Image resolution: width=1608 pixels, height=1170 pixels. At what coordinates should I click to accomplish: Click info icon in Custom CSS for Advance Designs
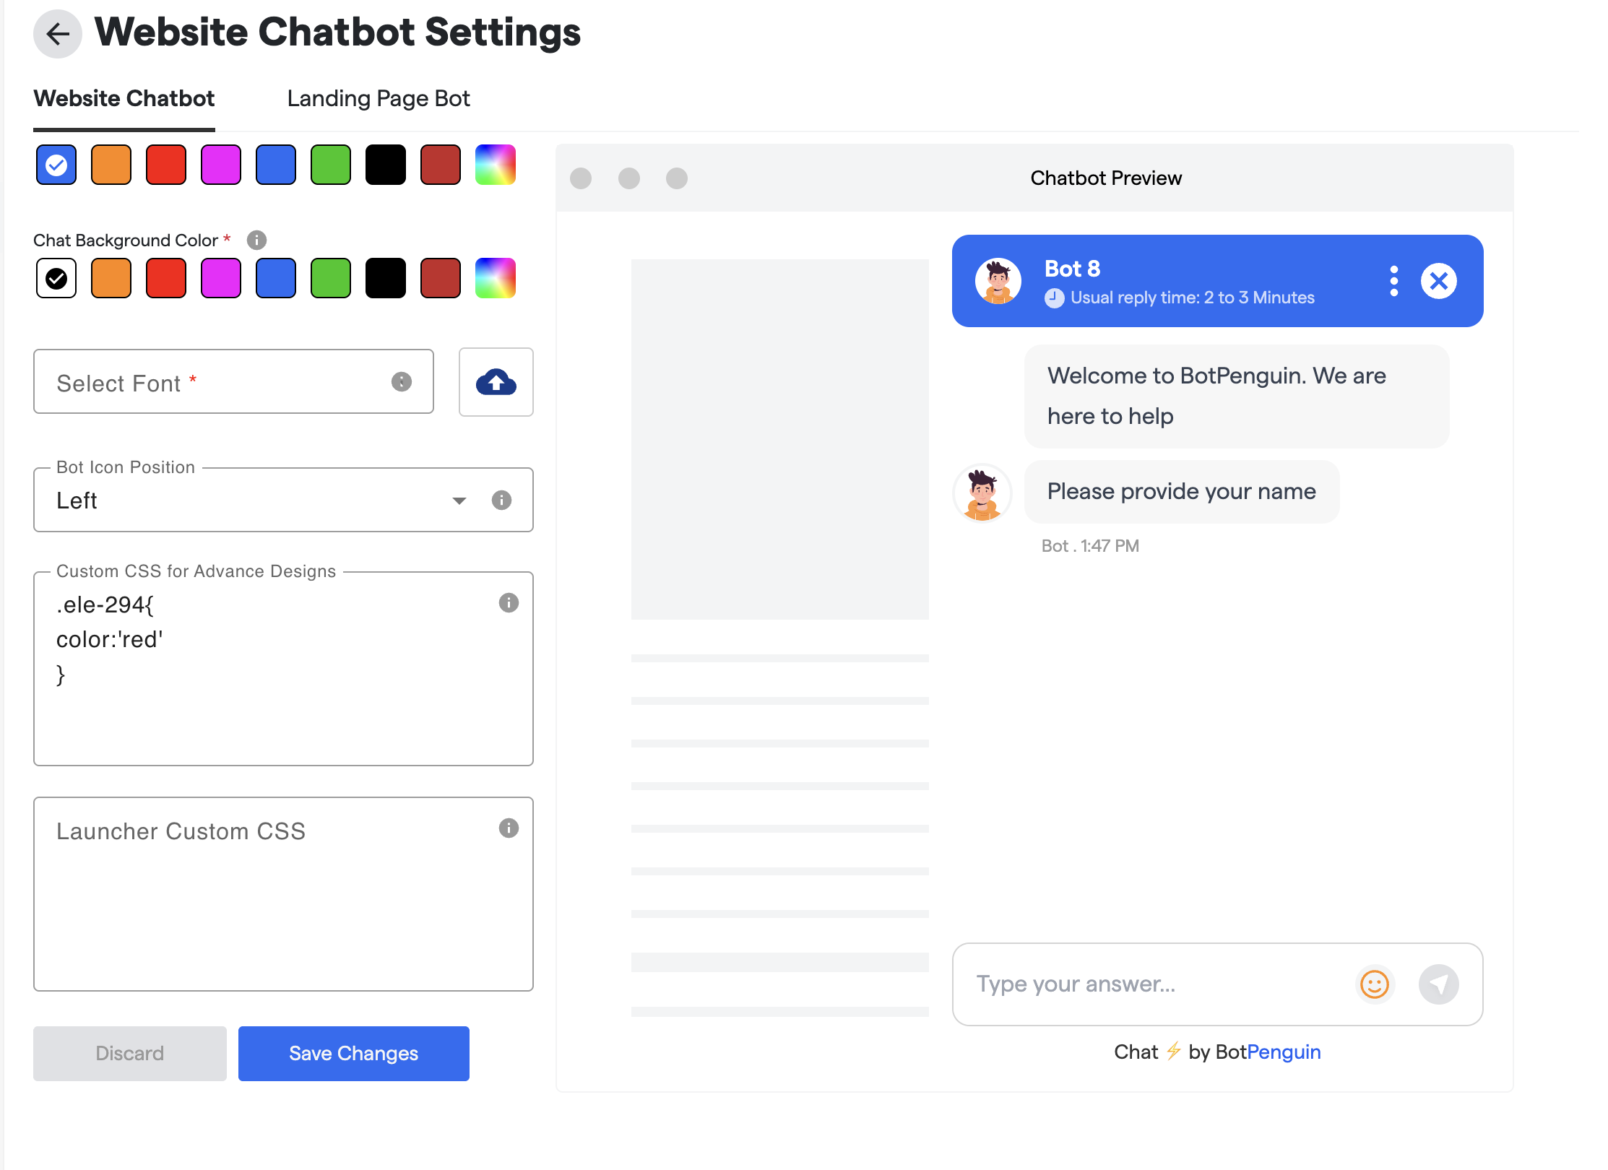coord(509,602)
